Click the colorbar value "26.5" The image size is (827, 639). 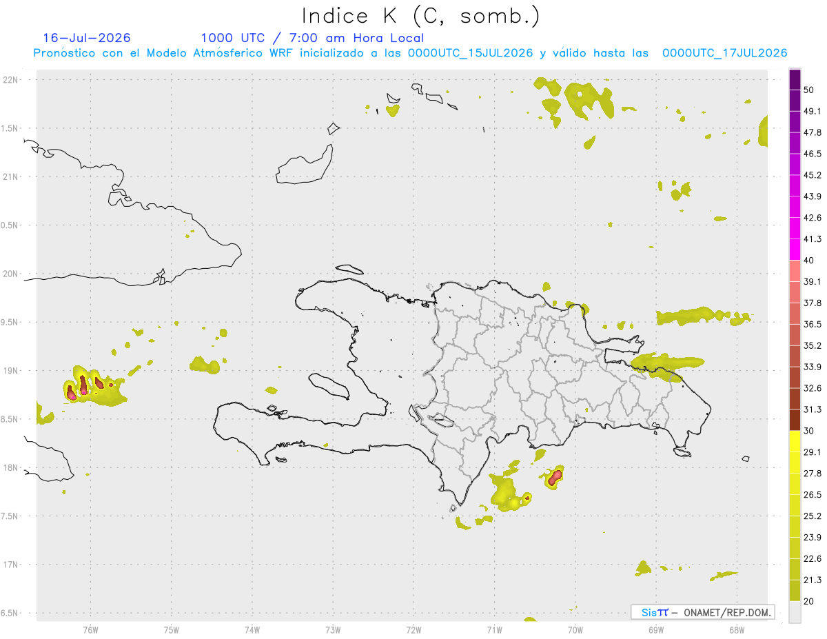813,494
